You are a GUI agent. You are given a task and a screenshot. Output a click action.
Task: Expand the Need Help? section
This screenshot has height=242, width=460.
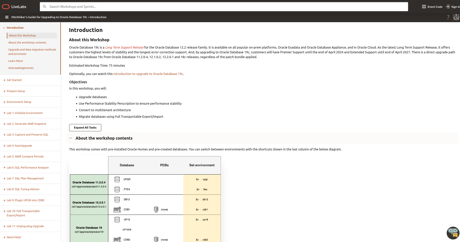[x=5, y=237]
